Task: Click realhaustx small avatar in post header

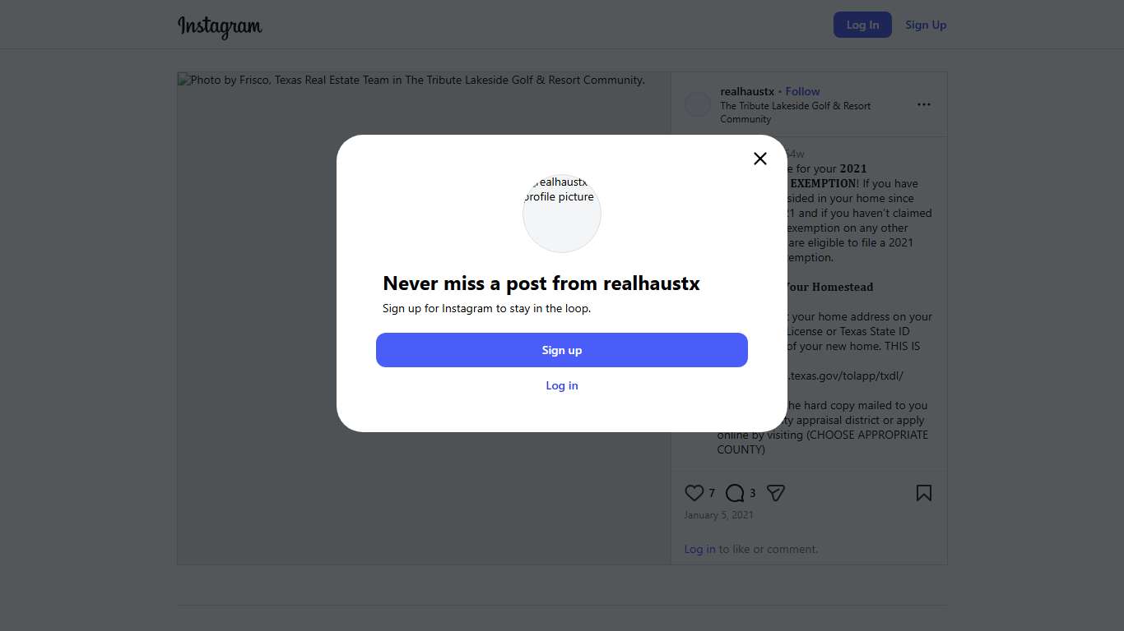Action: 698,104
